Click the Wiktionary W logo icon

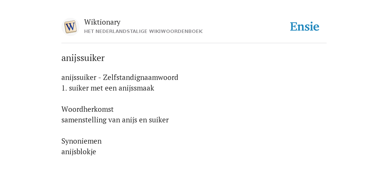(x=70, y=27)
